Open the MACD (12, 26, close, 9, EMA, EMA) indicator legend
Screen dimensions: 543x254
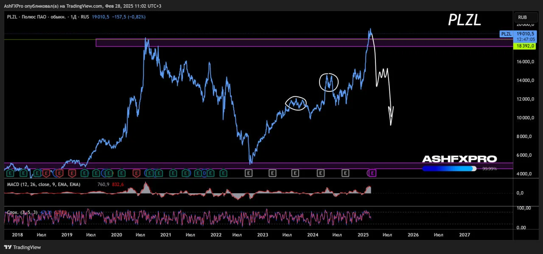point(43,184)
